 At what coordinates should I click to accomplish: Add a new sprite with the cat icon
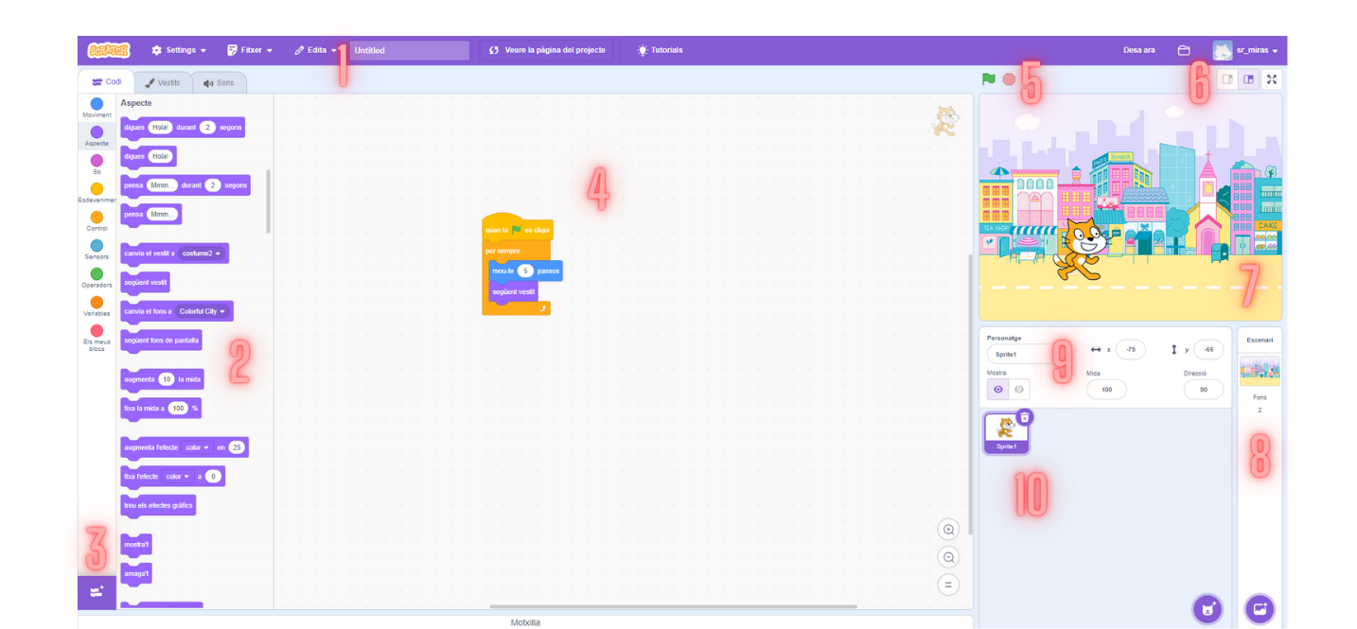tap(1208, 609)
